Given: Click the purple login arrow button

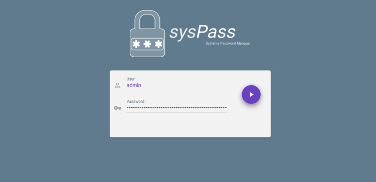Looking at the screenshot, I should click(251, 94).
